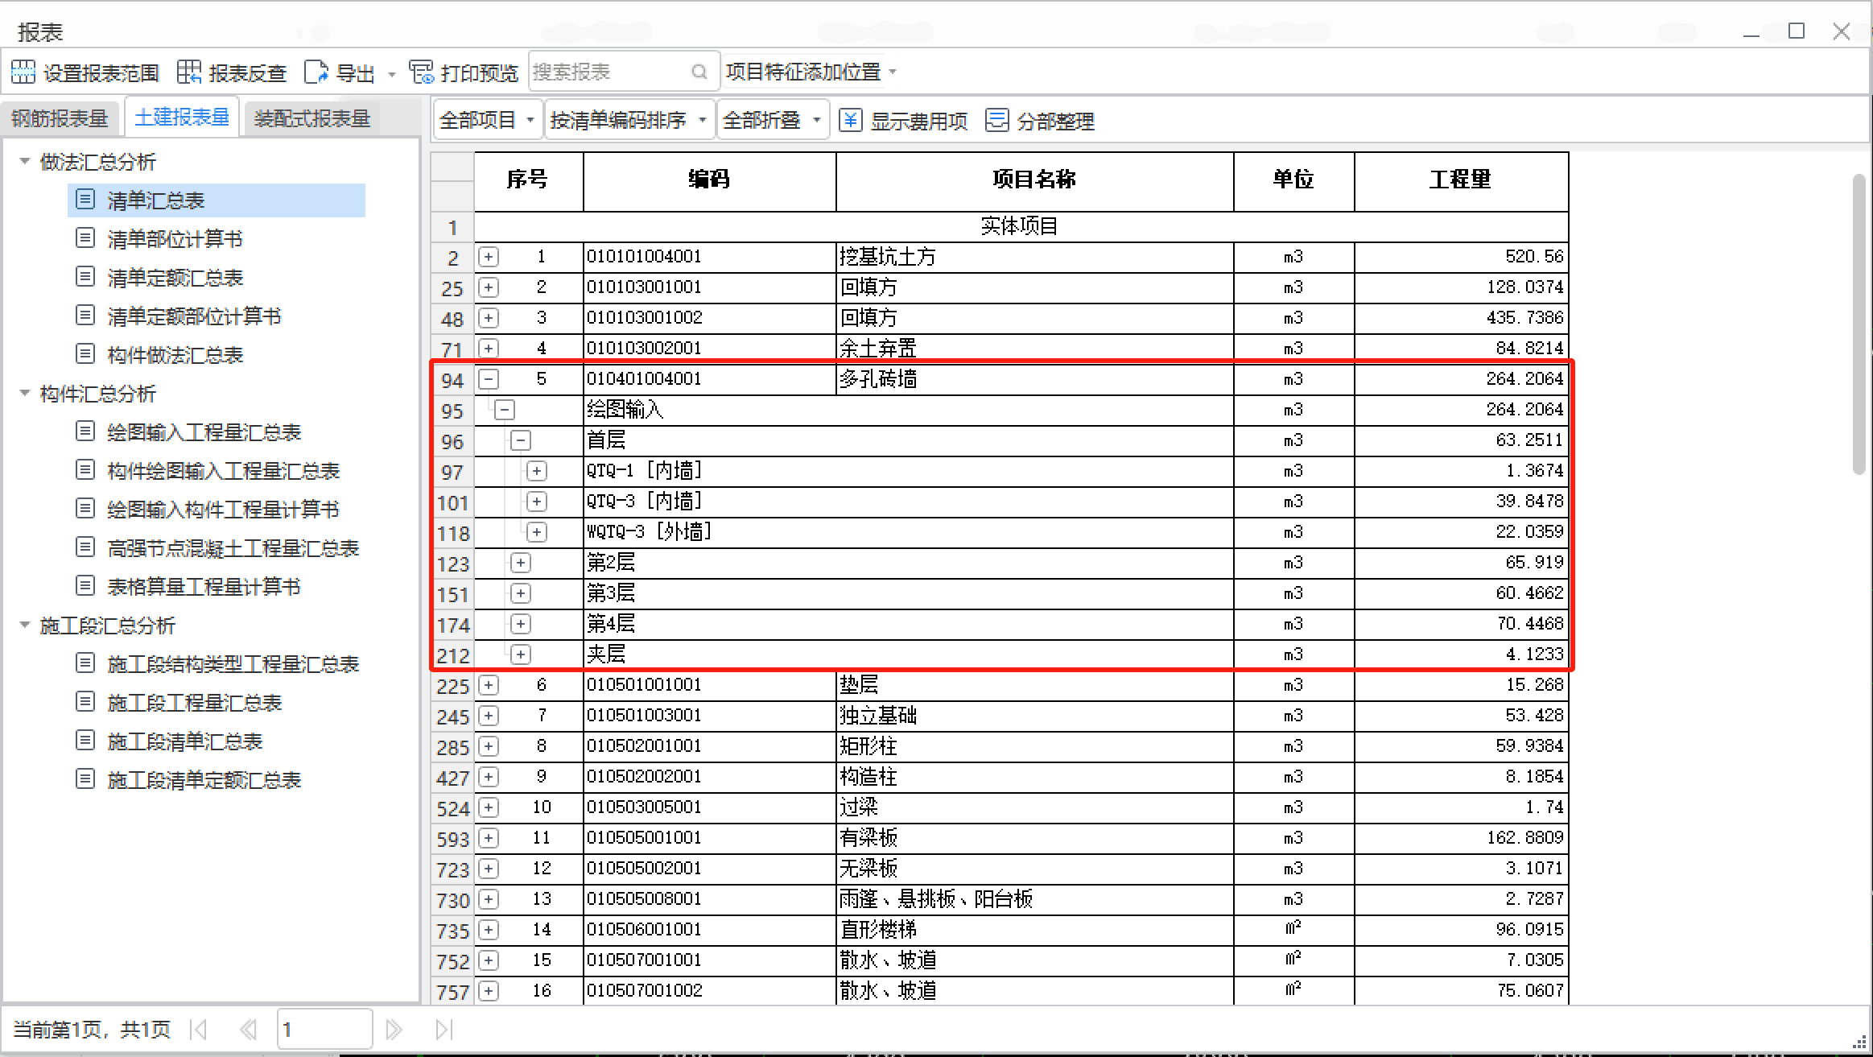Image resolution: width=1873 pixels, height=1057 pixels.
Task: Select 高强节点混凝土工程量汇总表 report
Action: (x=233, y=547)
